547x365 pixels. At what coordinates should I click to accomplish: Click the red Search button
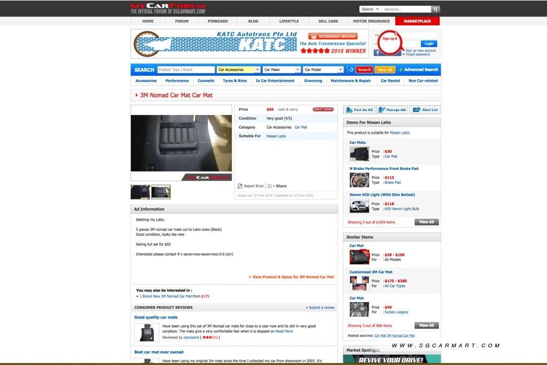click(x=364, y=69)
